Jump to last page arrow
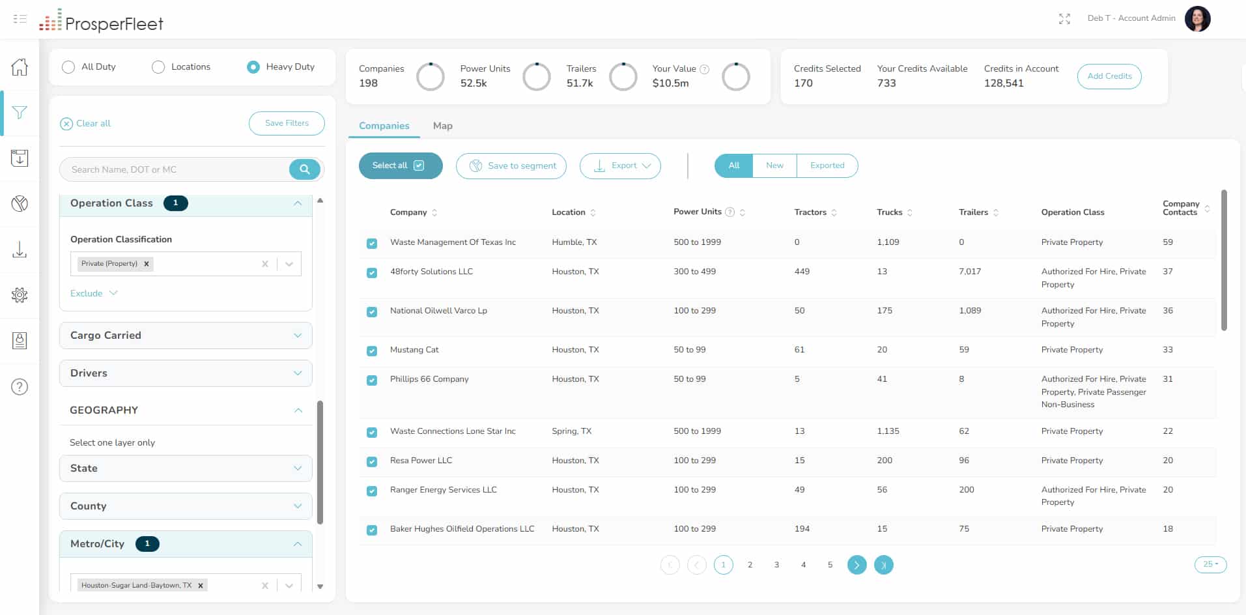Screen dimensions: 1246x615 click(883, 565)
